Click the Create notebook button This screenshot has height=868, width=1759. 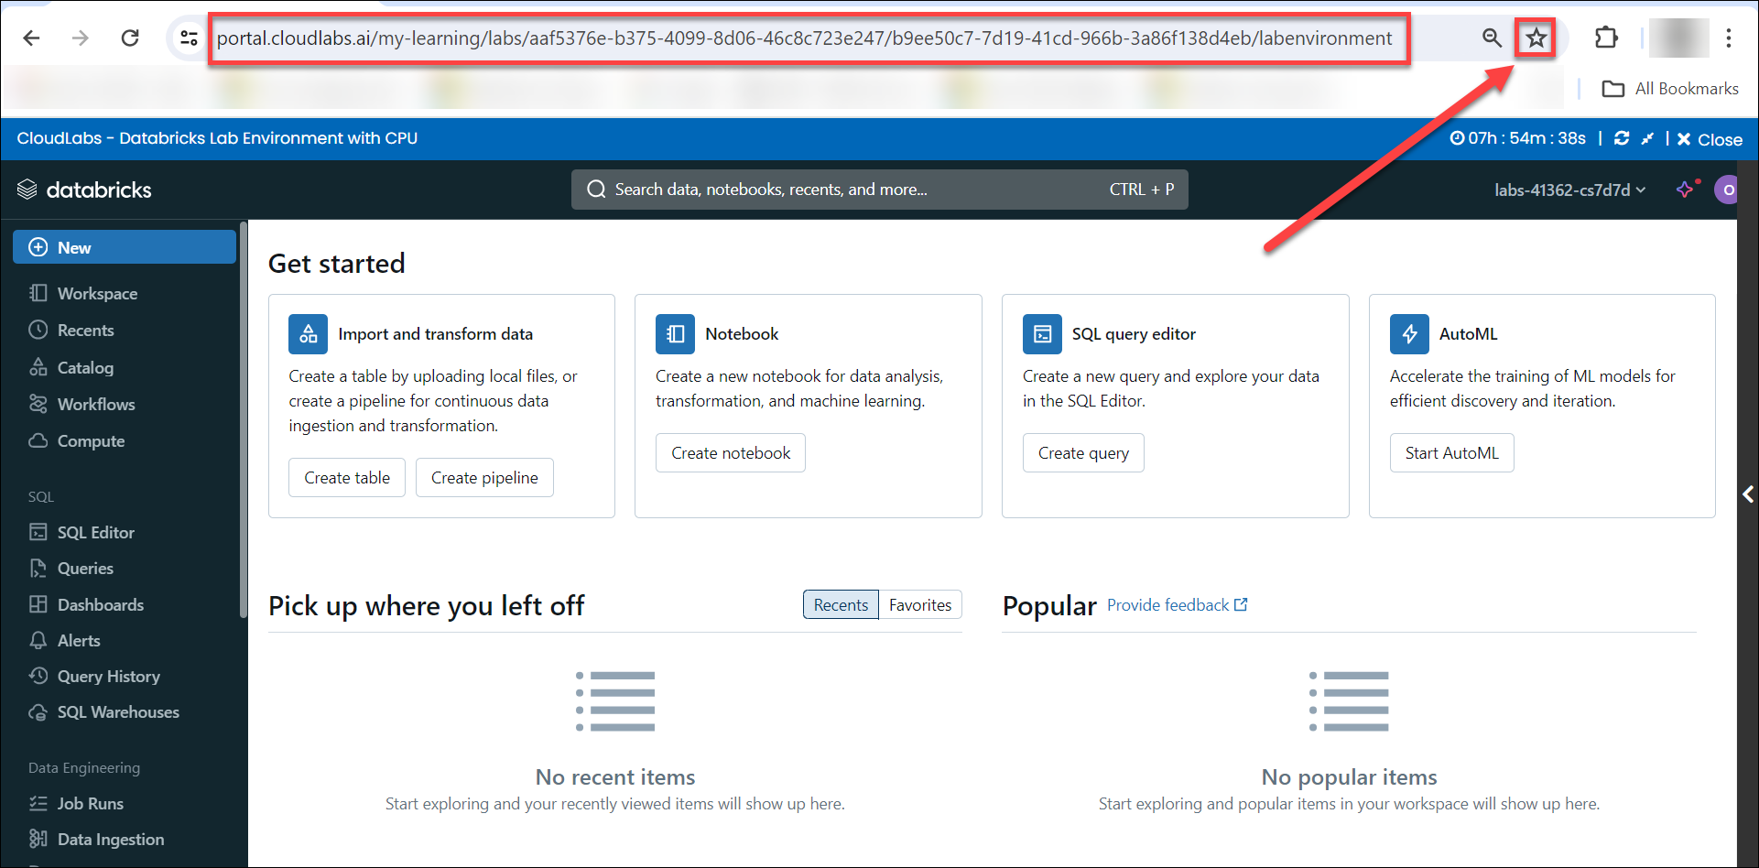tap(731, 453)
